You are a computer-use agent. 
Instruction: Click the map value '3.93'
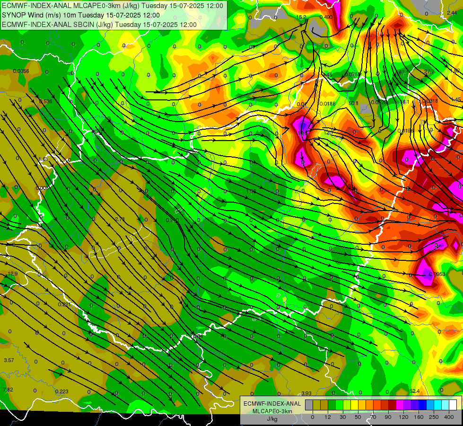tap(306, 393)
